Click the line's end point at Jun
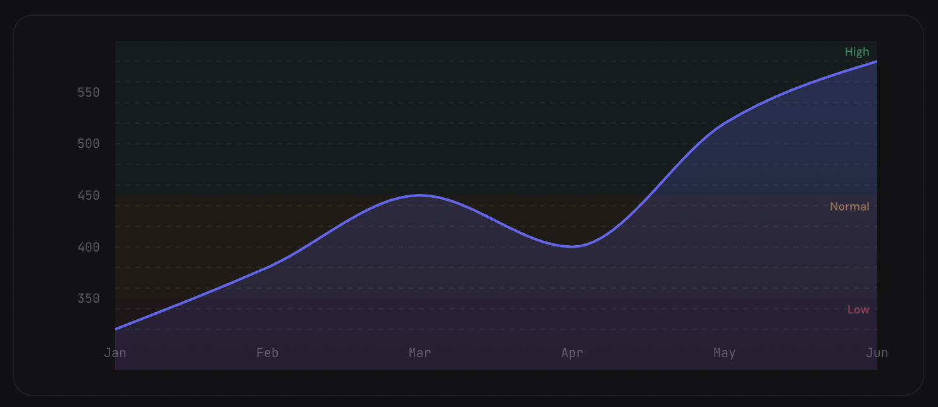This screenshot has width=938, height=407. click(876, 61)
